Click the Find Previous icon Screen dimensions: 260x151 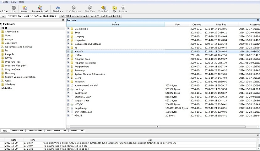click(x=73, y=8)
